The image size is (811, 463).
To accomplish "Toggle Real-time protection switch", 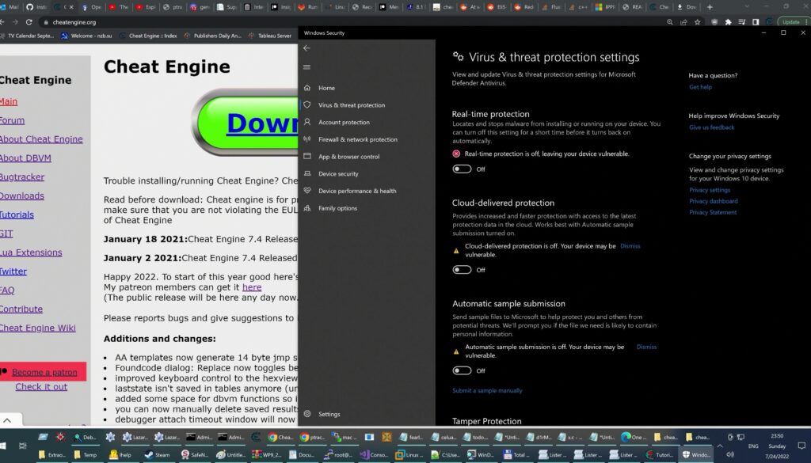I will [462, 169].
